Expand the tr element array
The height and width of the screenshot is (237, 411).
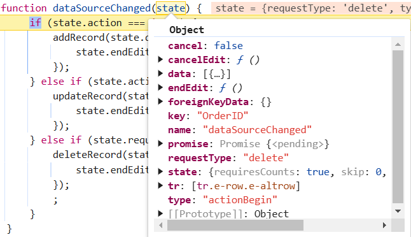pos(160,185)
